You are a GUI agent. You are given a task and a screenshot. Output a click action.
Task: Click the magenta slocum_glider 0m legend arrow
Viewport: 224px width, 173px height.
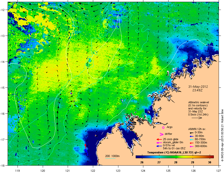tap(159, 142)
